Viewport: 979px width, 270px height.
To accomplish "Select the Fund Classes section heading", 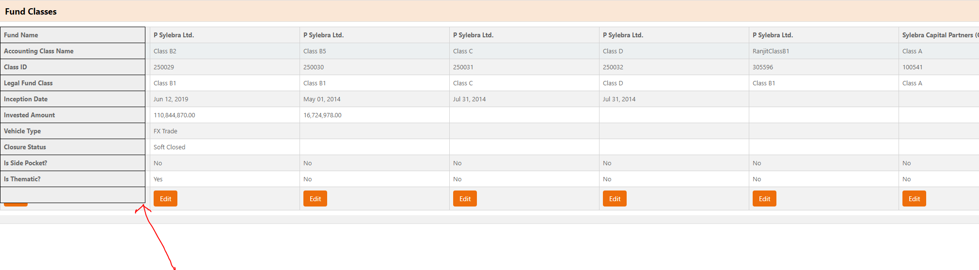I will [31, 12].
